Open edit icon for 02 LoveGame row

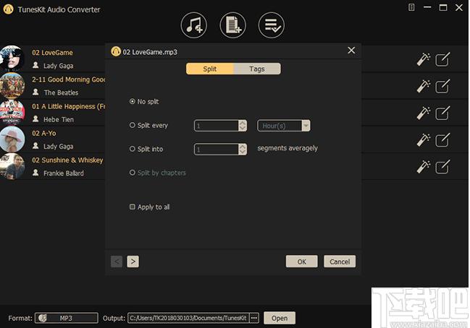pos(442,59)
